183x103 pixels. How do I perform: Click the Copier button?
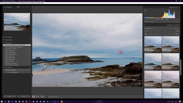pyautogui.click(x=10, y=97)
